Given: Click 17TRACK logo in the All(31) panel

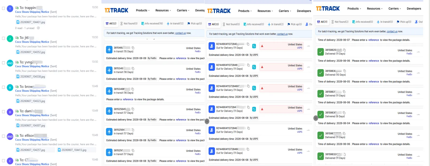Looking at the screenshot, I should (328, 9).
